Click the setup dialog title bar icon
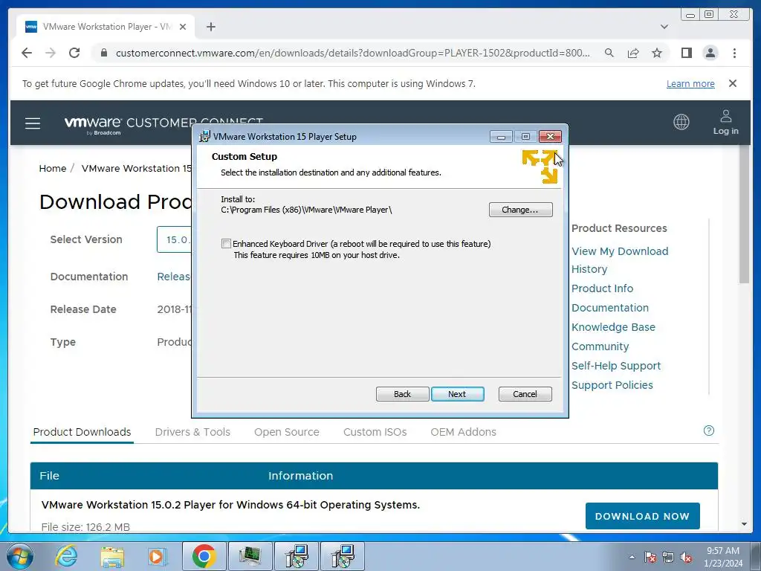Viewport: 761px width, 571px height. click(x=205, y=137)
